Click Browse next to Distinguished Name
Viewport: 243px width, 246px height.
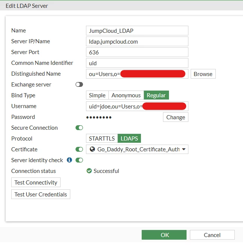(203, 74)
